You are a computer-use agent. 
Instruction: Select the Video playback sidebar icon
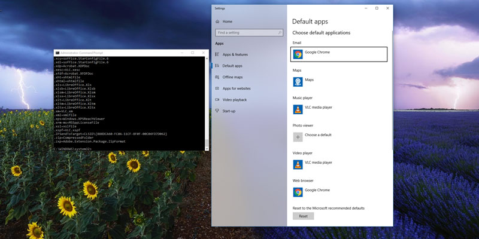click(x=217, y=100)
